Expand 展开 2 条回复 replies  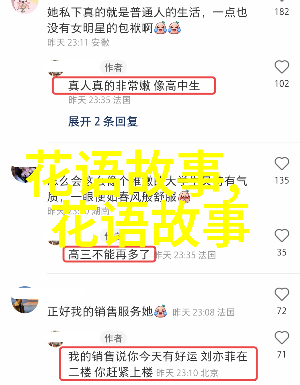103,122
